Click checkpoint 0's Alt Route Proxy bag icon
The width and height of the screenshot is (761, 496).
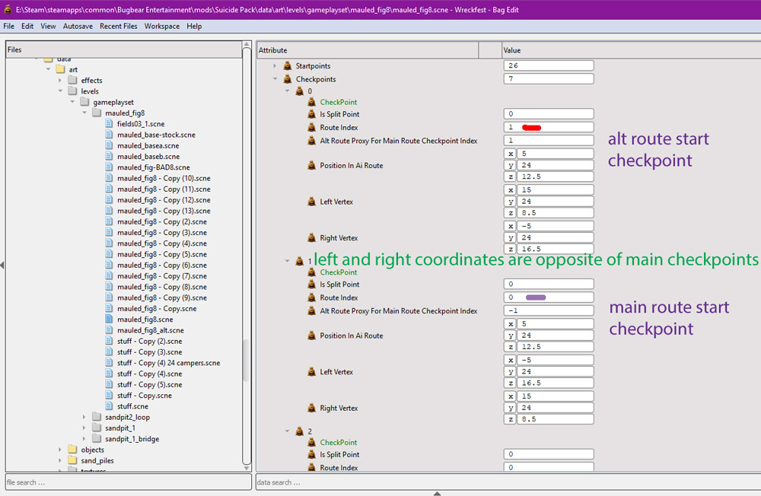point(311,141)
